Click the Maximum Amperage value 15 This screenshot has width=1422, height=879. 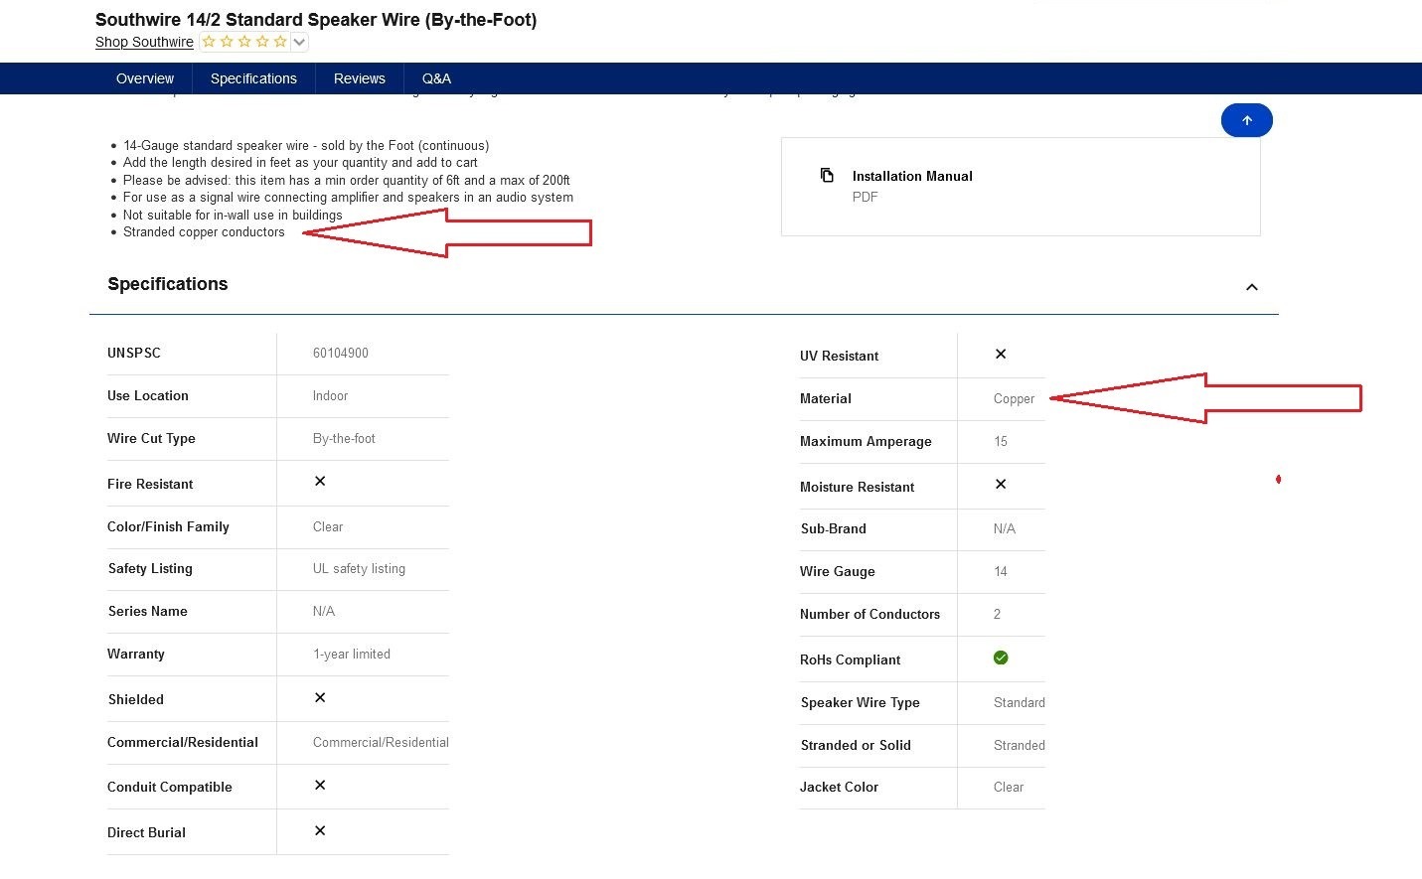[x=1001, y=441]
